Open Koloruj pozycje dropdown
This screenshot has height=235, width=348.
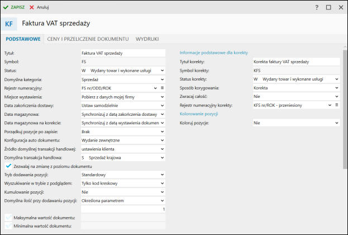click(x=296, y=123)
